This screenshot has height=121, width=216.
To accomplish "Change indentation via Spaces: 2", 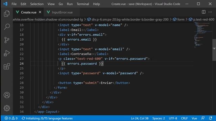I will coord(159,118).
